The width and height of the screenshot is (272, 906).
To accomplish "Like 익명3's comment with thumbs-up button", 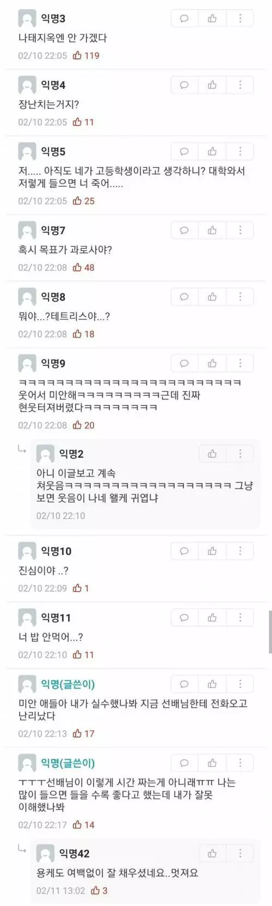I will 212,19.
